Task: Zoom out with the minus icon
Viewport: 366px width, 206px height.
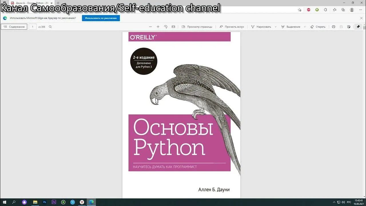Action: click(x=150, y=27)
